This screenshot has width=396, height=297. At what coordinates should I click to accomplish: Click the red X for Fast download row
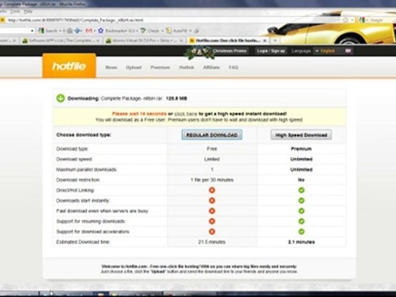point(212,211)
